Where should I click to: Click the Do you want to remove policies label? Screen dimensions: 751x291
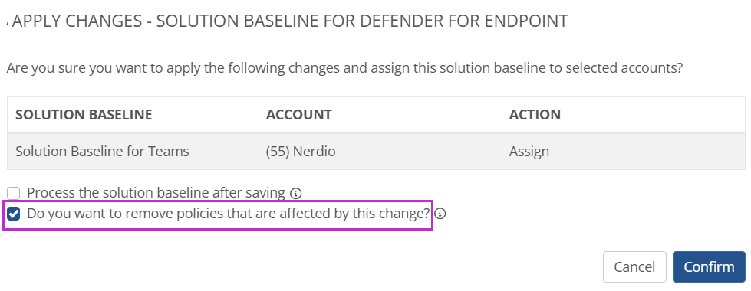229,214
